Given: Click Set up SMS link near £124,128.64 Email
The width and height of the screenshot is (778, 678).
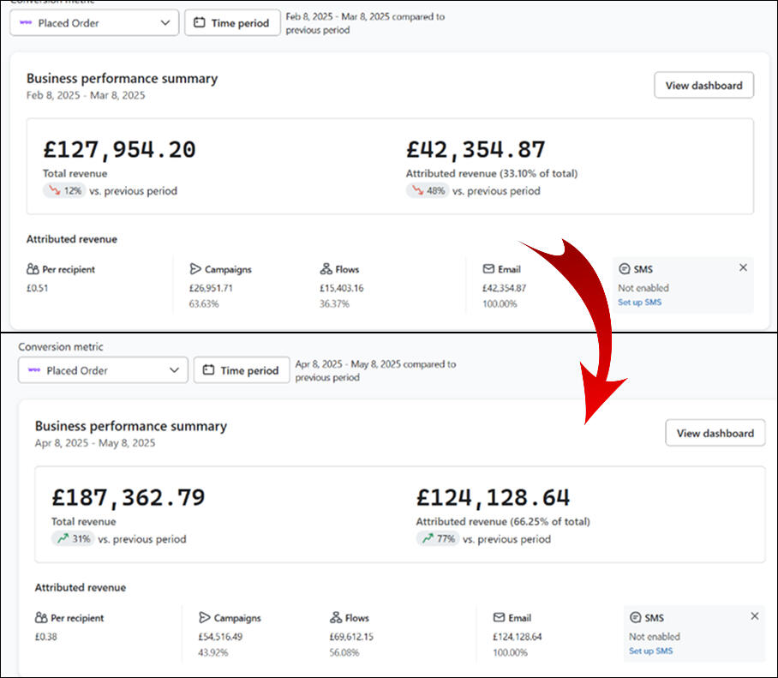Looking at the screenshot, I should (x=650, y=651).
